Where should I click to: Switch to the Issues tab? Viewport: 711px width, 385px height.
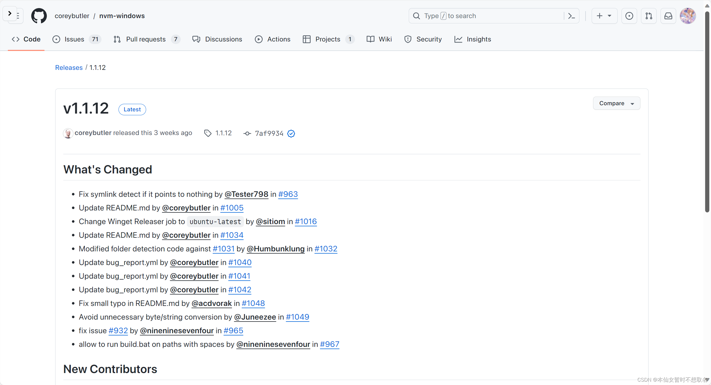(x=76, y=39)
